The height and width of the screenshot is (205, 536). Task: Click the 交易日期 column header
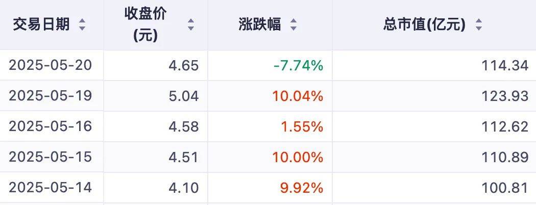tap(41, 24)
